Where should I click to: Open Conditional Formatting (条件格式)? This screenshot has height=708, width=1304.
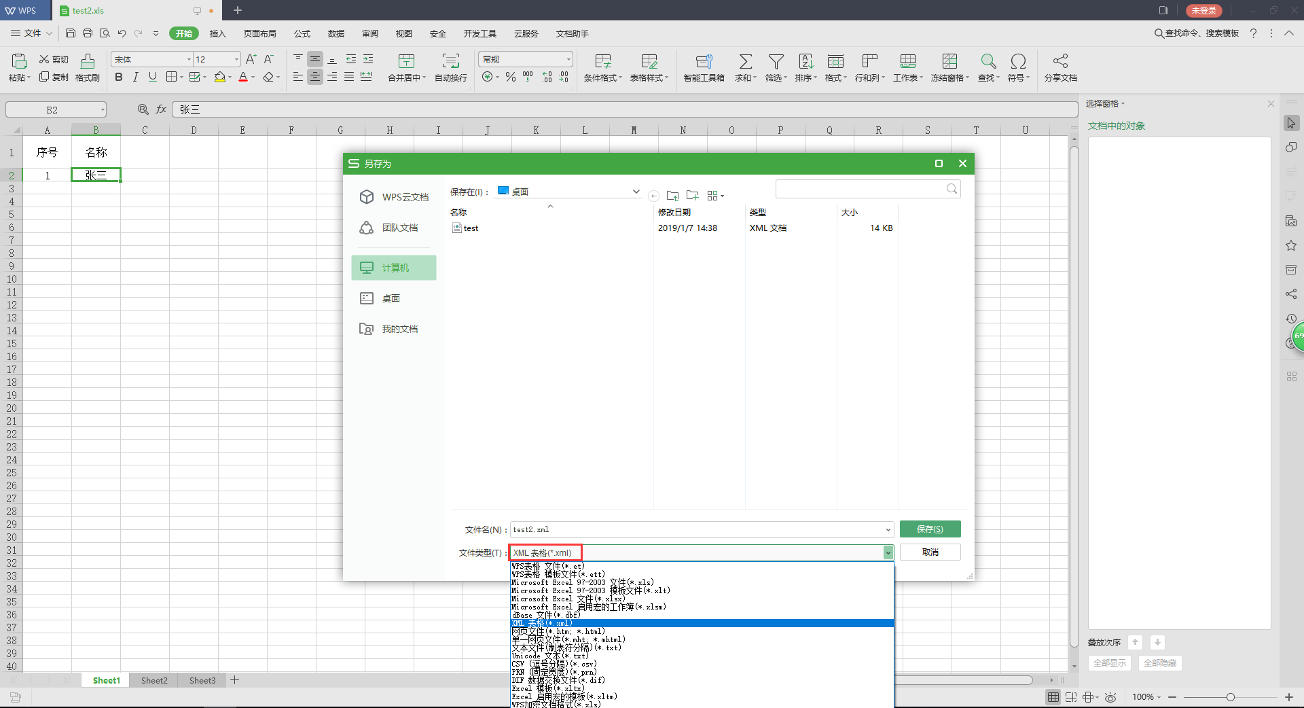pos(603,68)
